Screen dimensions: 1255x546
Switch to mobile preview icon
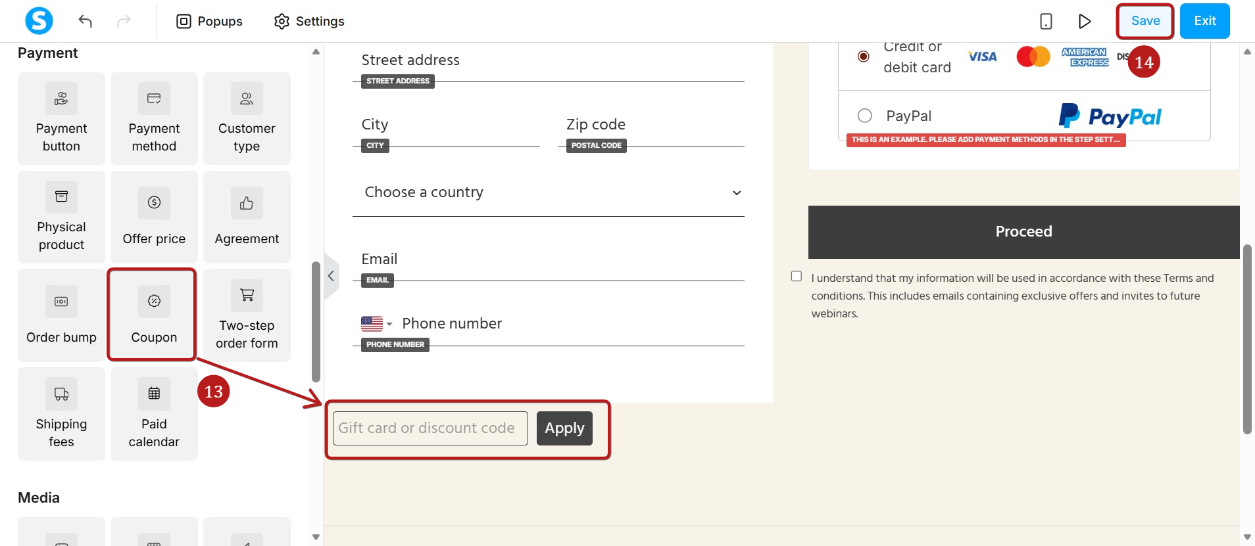pyautogui.click(x=1046, y=21)
